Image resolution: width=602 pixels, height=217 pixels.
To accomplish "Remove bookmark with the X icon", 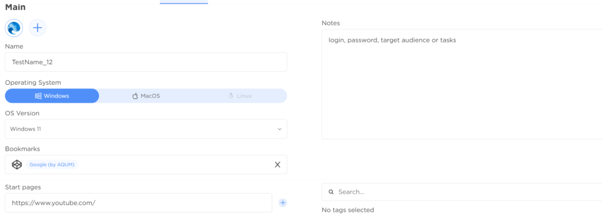I will (x=277, y=165).
